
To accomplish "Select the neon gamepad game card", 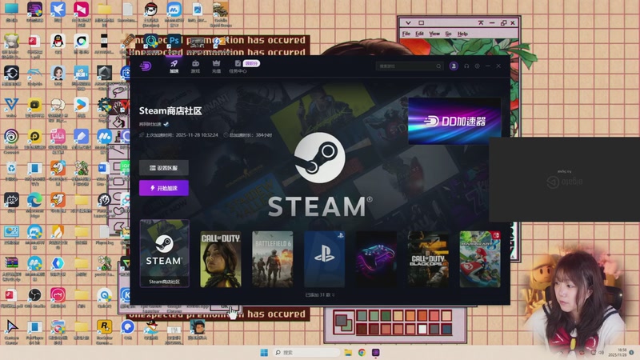I will pyautogui.click(x=376, y=259).
